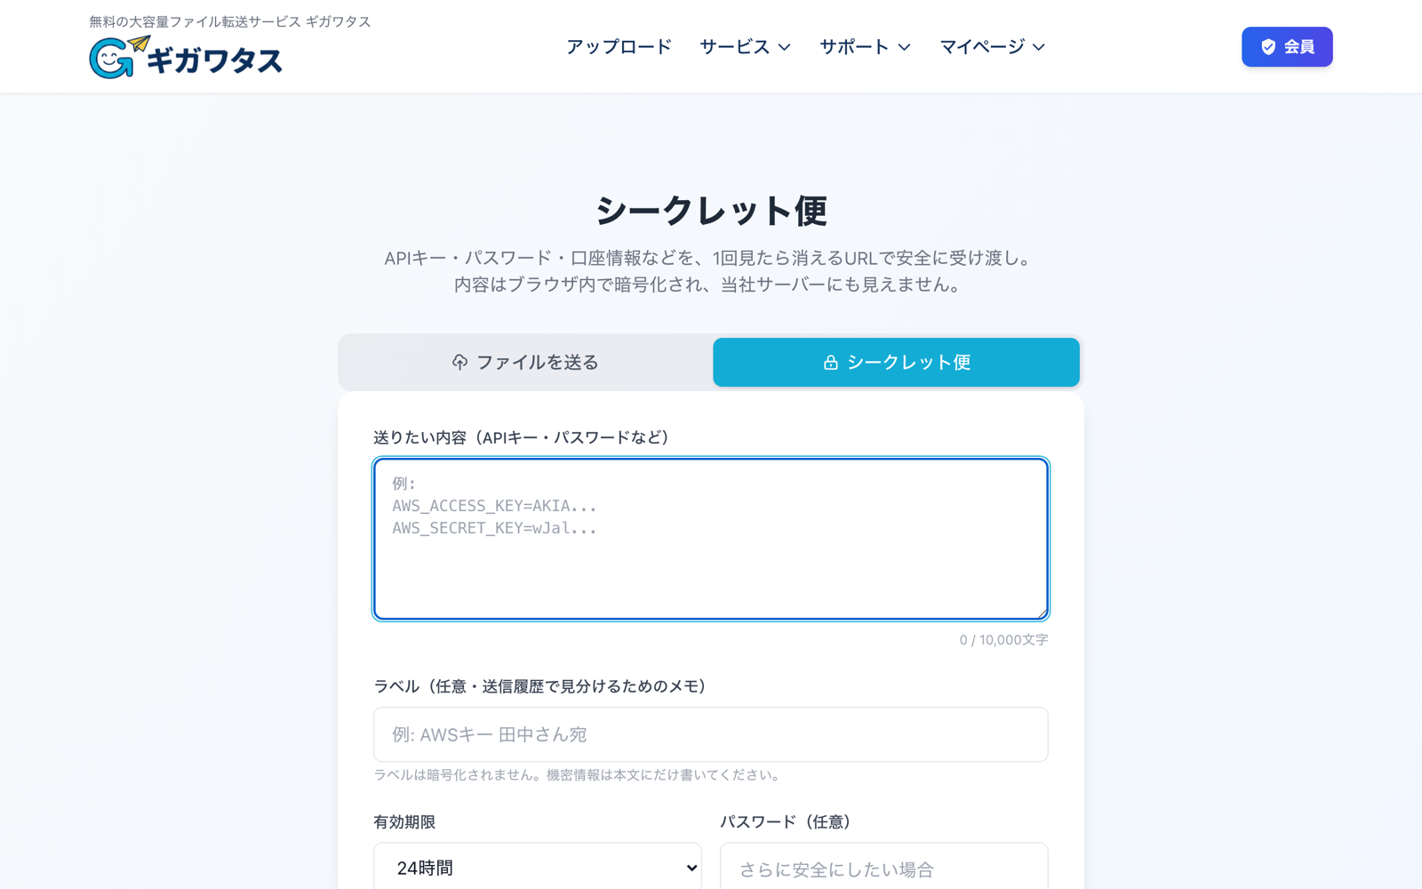Image resolution: width=1422 pixels, height=889 pixels.
Task: Expand the サービス dropdown menu
Action: pos(745,46)
